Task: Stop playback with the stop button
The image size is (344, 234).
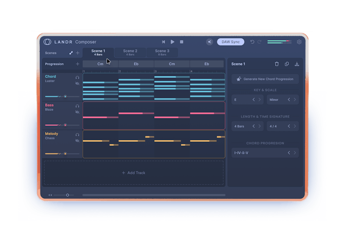Action: pos(182,42)
